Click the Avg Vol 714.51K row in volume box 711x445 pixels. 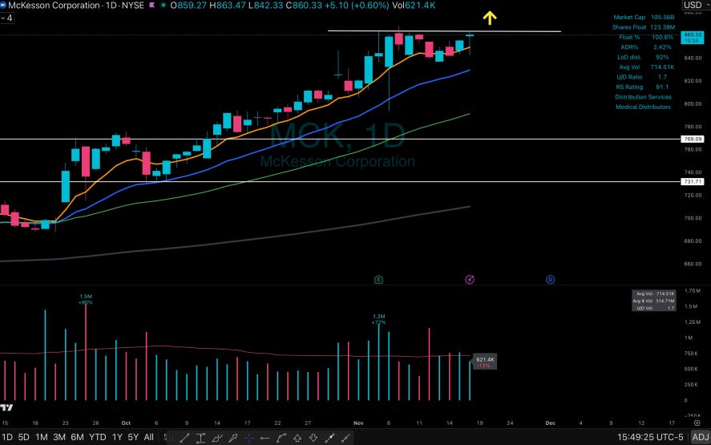click(x=654, y=293)
